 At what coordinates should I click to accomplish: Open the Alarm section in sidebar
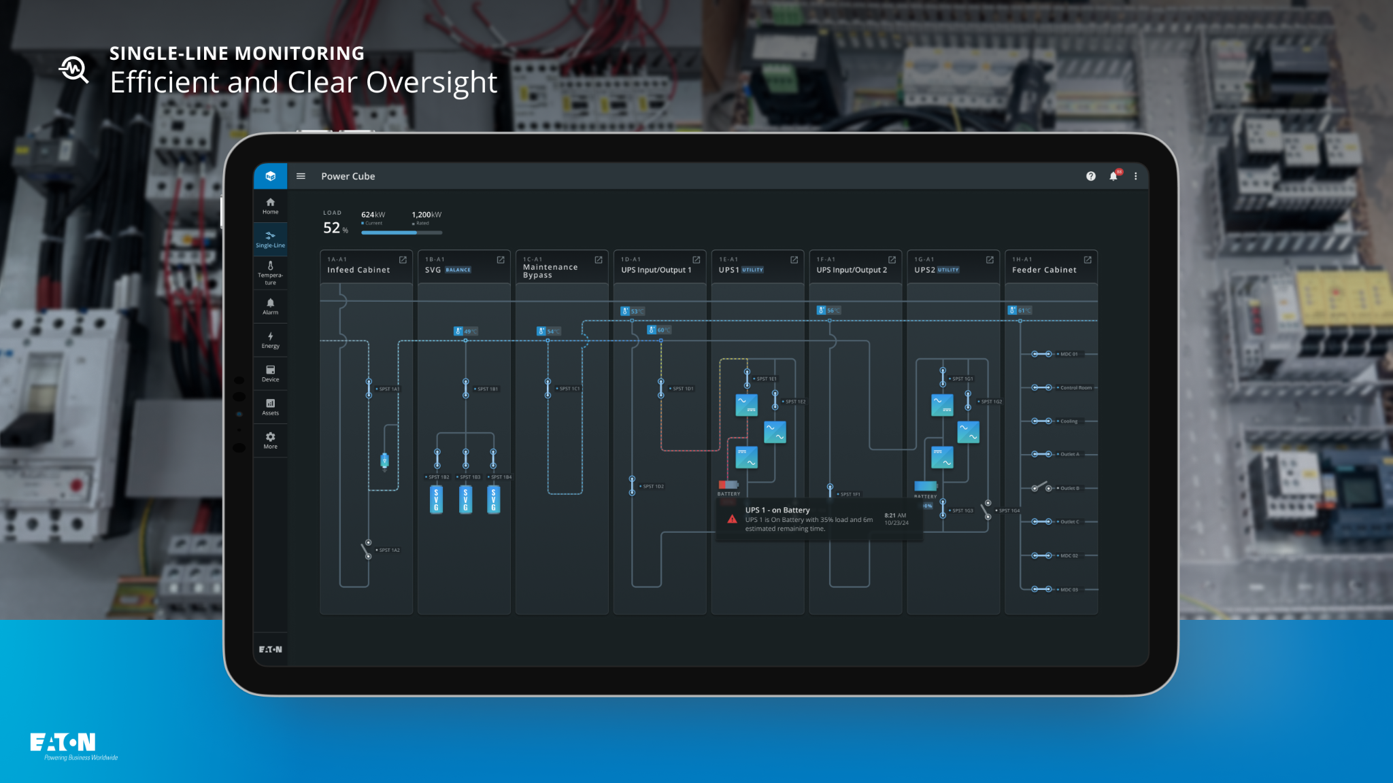[x=270, y=307]
